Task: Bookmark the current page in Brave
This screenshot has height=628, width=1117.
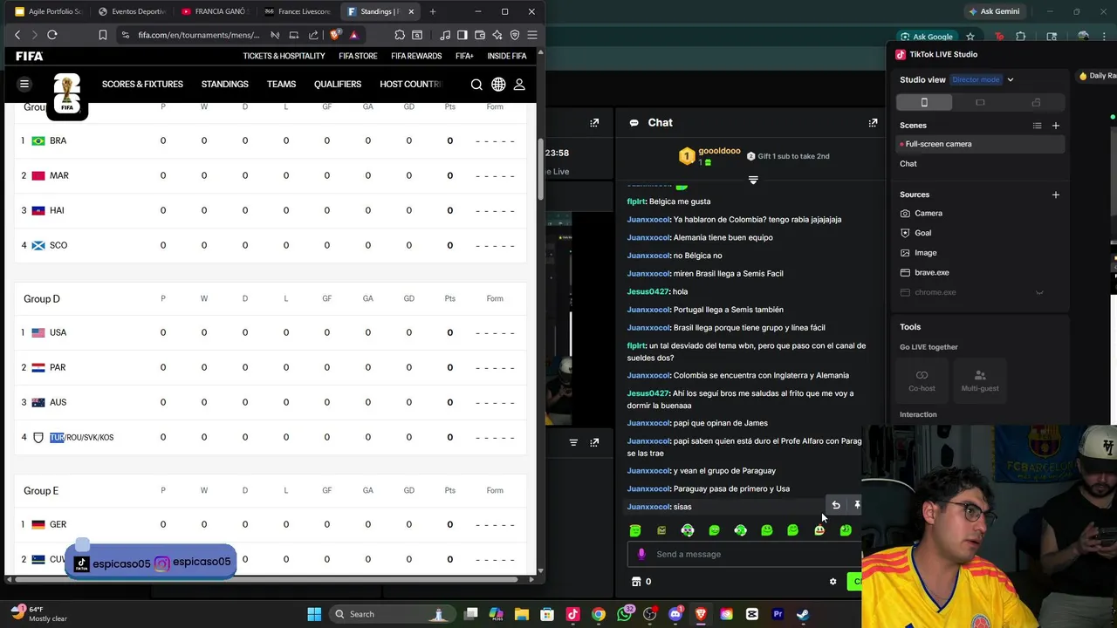Action: click(103, 35)
